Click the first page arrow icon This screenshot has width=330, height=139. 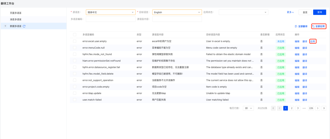tap(273, 108)
